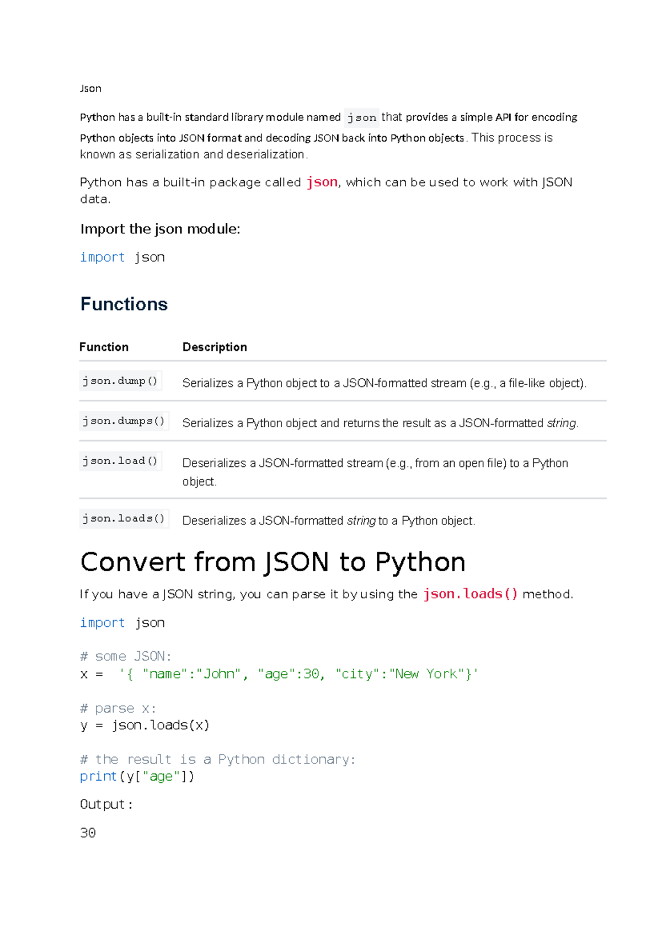This screenshot has height=935, width=662.
Task: Click the red 'json' package name
Action: 322,182
